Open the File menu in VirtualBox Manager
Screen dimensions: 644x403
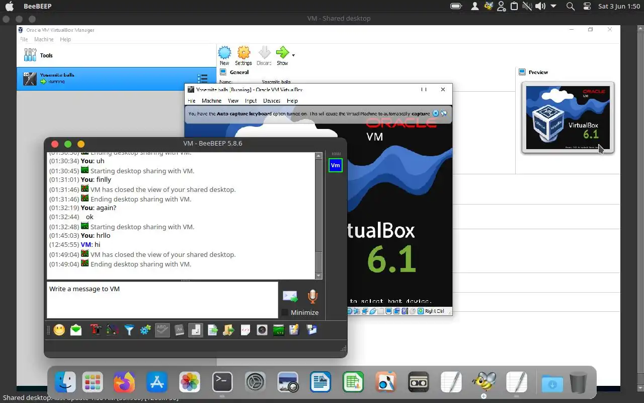coord(24,39)
